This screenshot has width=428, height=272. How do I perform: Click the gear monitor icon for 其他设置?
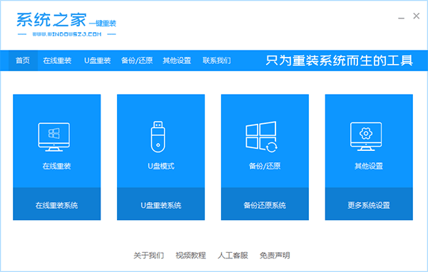366,137
